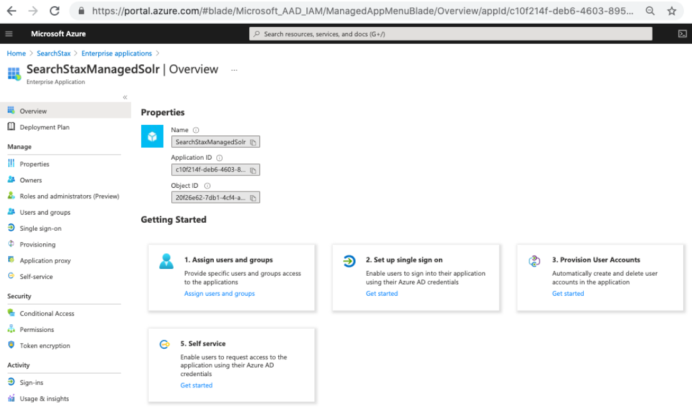Click the Object ID info icon

pyautogui.click(x=208, y=186)
